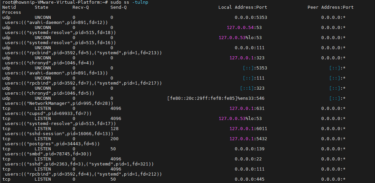Click the chronyd pid=1046,fd=4 line
375x183 pixels.
[x=50, y=63]
